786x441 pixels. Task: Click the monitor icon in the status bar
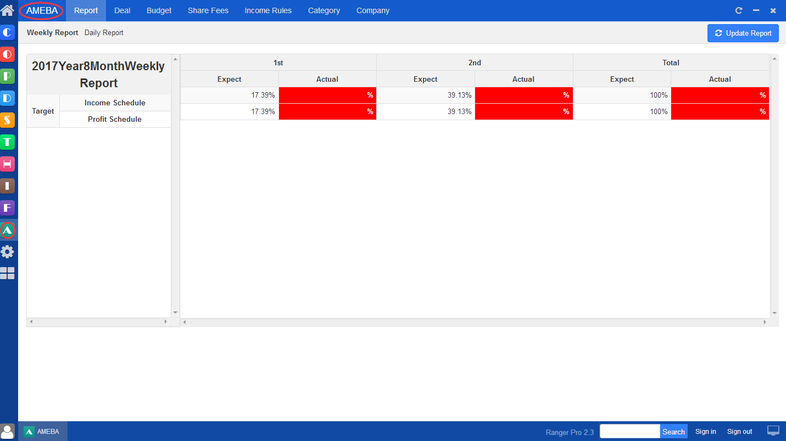(x=773, y=431)
